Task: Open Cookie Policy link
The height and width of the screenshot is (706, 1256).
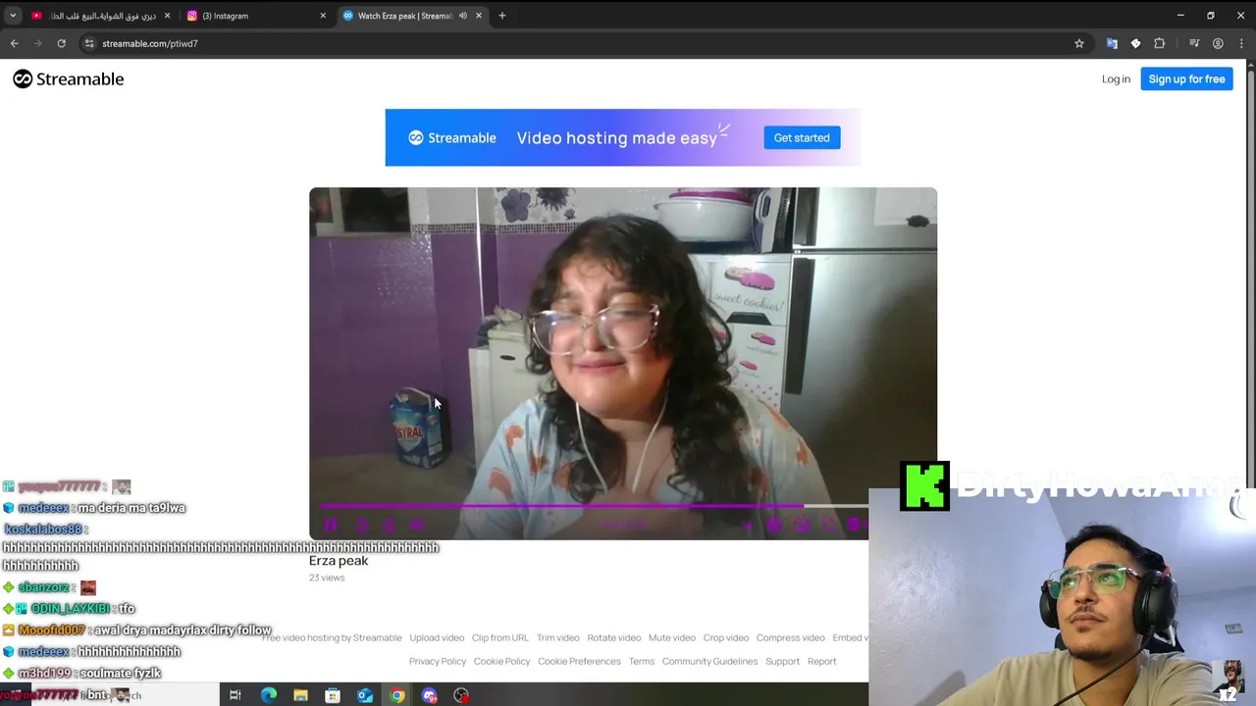Action: [x=502, y=661]
